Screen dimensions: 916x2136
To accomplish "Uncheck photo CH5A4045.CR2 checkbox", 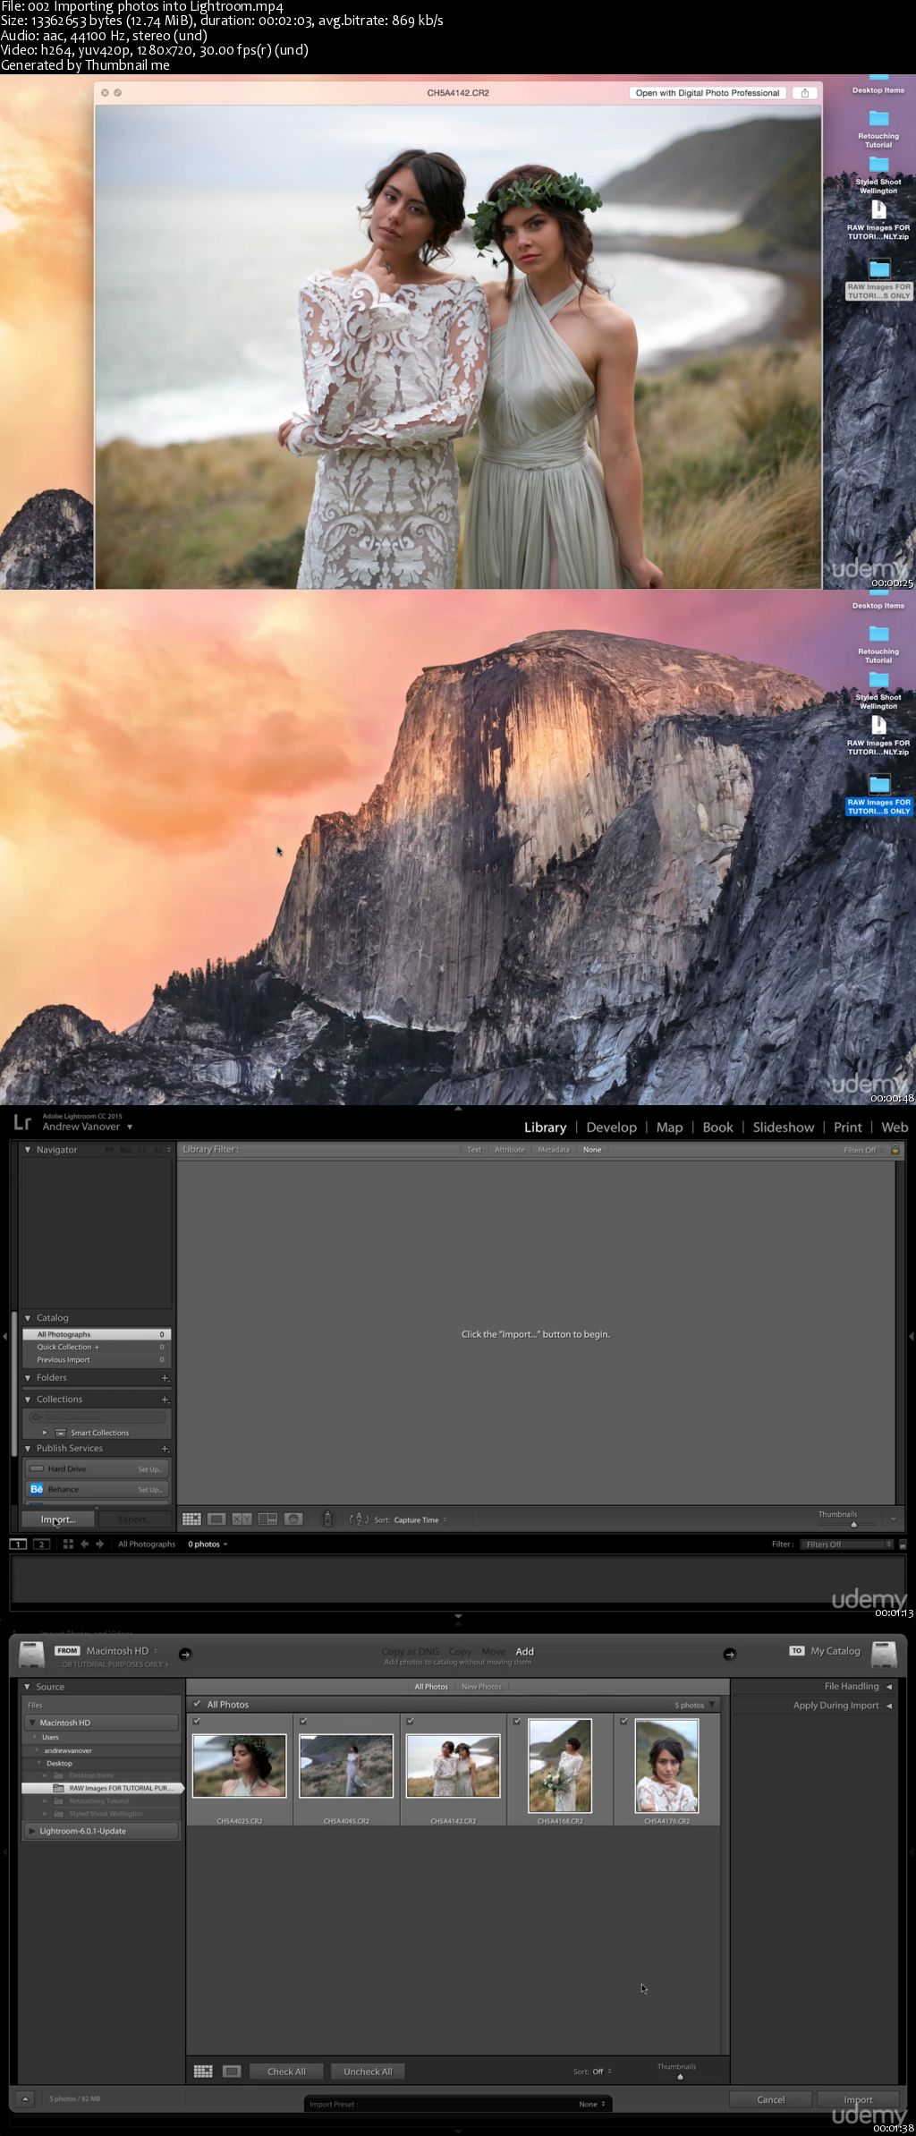I will [x=303, y=1721].
